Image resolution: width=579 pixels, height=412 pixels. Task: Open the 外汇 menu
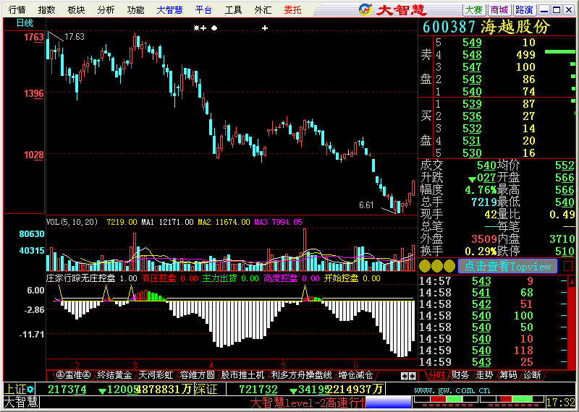pyautogui.click(x=263, y=10)
